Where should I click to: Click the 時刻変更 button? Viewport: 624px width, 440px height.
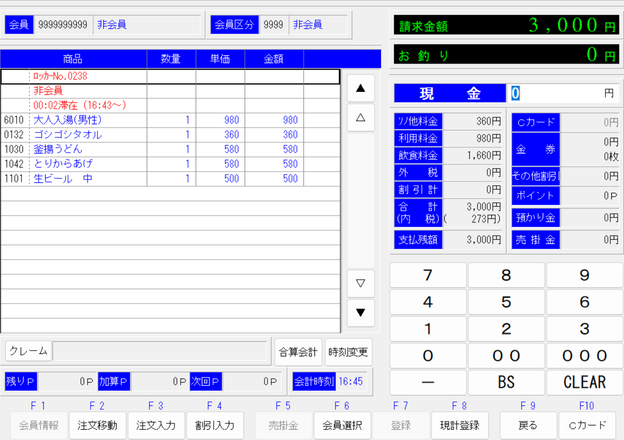tap(348, 352)
